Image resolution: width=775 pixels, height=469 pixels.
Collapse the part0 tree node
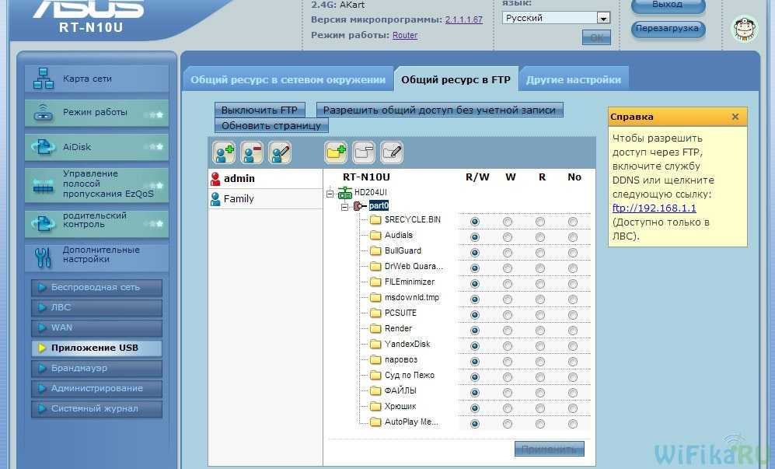345,207
